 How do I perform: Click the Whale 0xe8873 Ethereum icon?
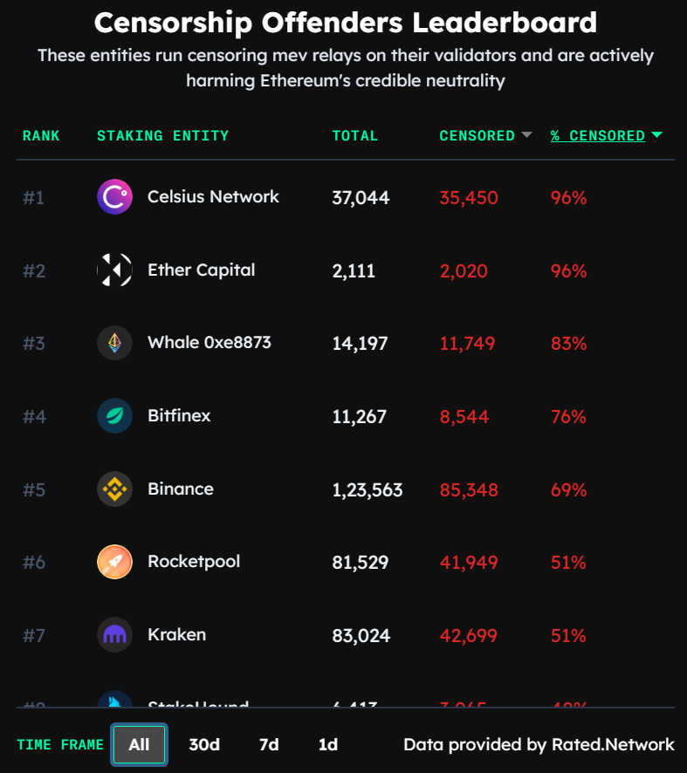[x=114, y=343]
